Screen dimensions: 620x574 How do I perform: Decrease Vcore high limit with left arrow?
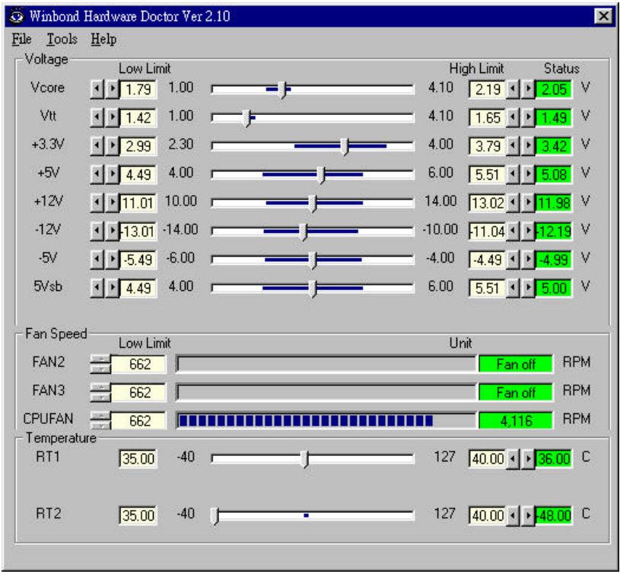(513, 89)
